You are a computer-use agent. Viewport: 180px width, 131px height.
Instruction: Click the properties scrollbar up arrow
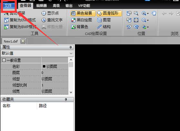coord(71,60)
